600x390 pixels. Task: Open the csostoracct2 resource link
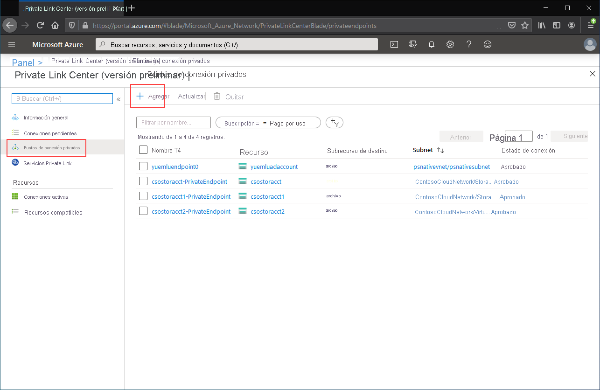(x=267, y=211)
